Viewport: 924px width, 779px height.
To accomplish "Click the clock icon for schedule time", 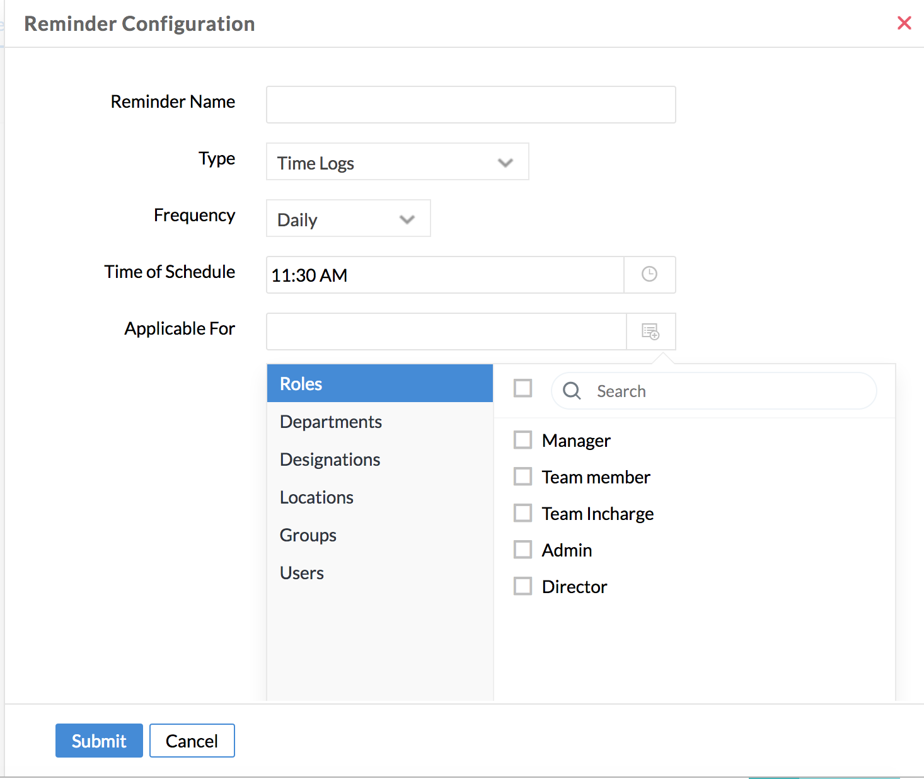I will pyautogui.click(x=649, y=274).
